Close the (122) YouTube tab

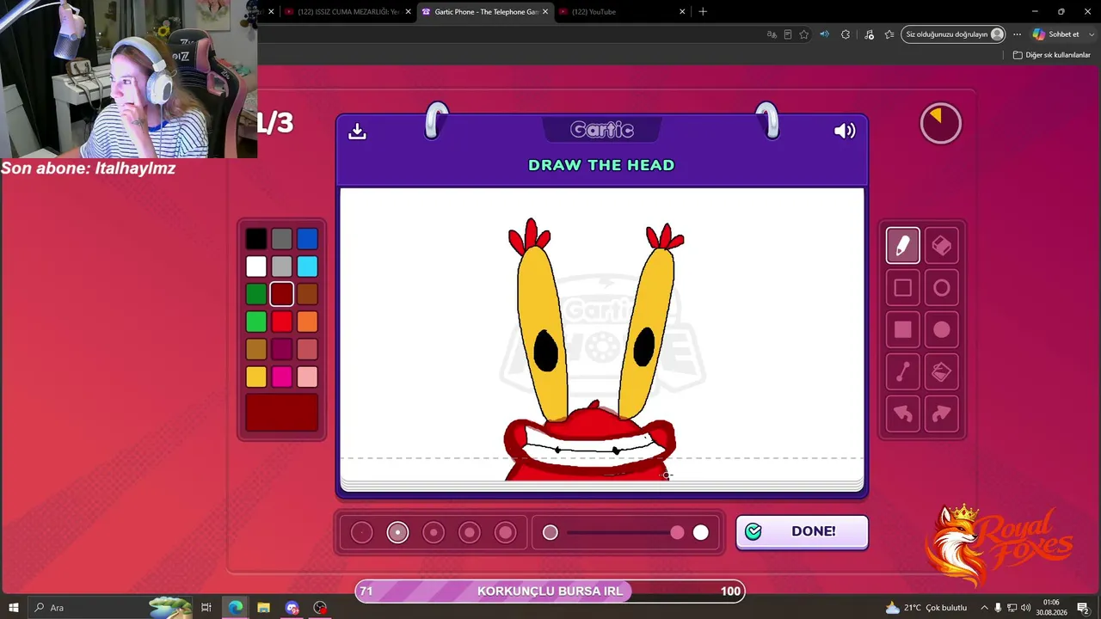(x=682, y=12)
